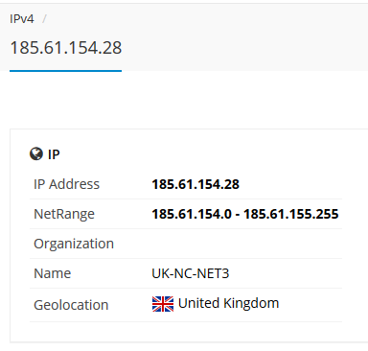Click the IP Address row label

click(67, 184)
